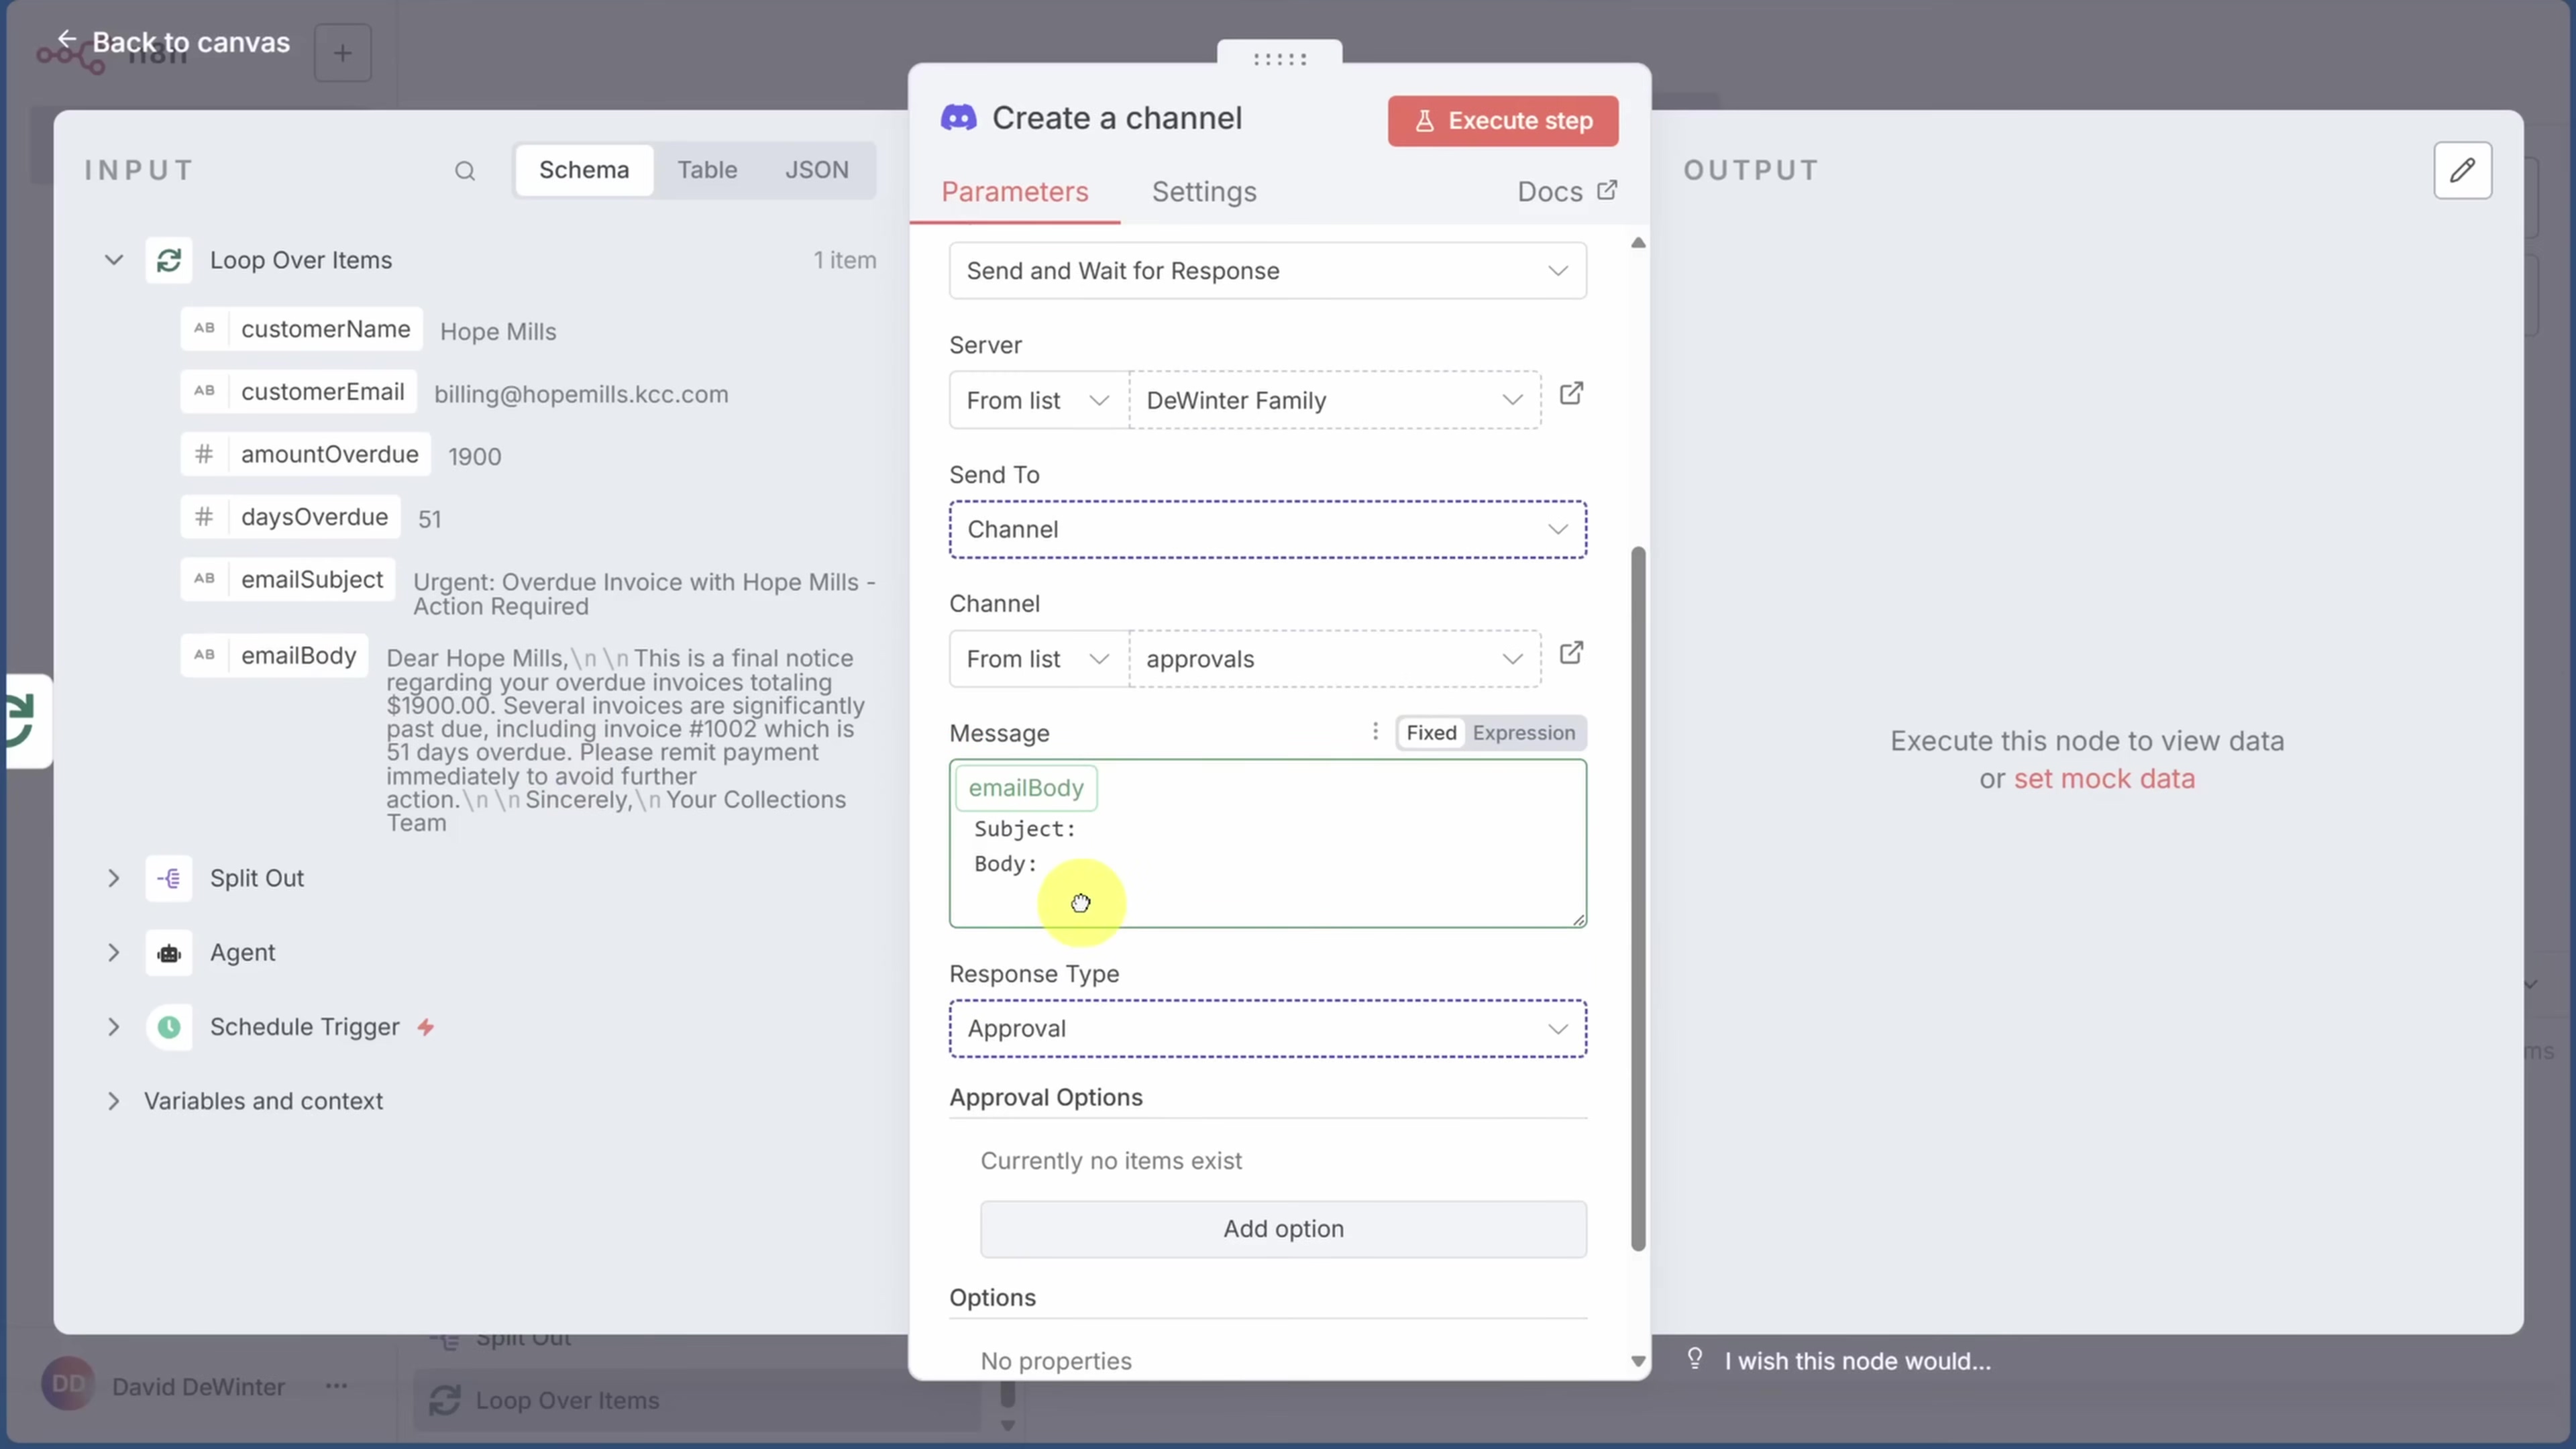The width and height of the screenshot is (2576, 1449).
Task: Switch Message field to Expression mode
Action: (x=1523, y=733)
